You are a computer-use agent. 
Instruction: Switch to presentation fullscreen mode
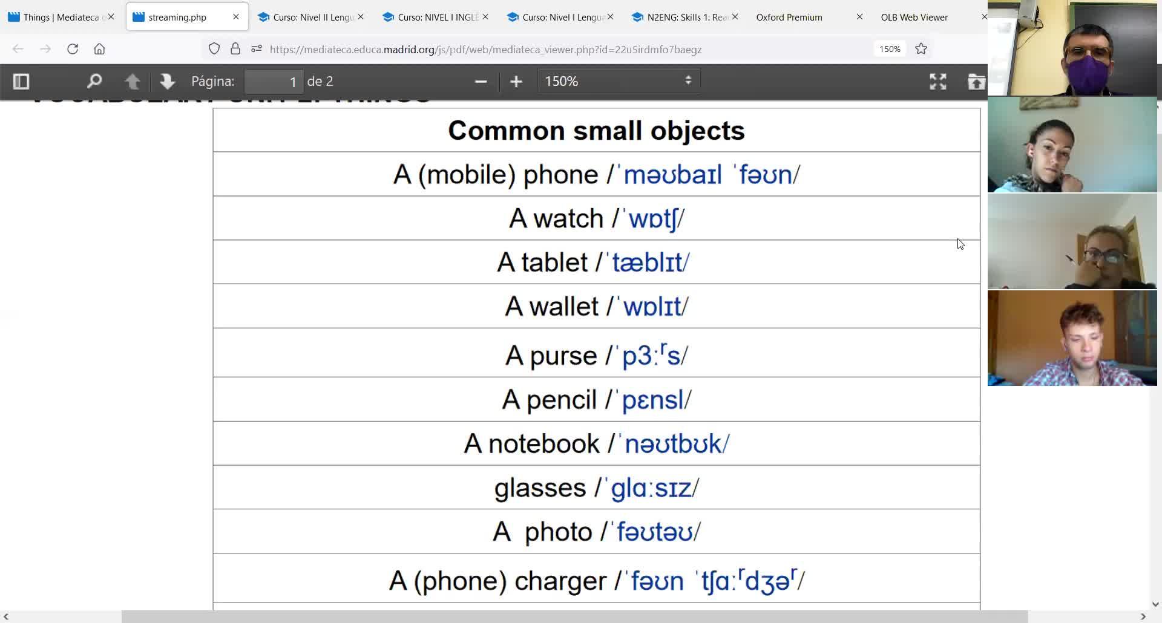(x=937, y=81)
